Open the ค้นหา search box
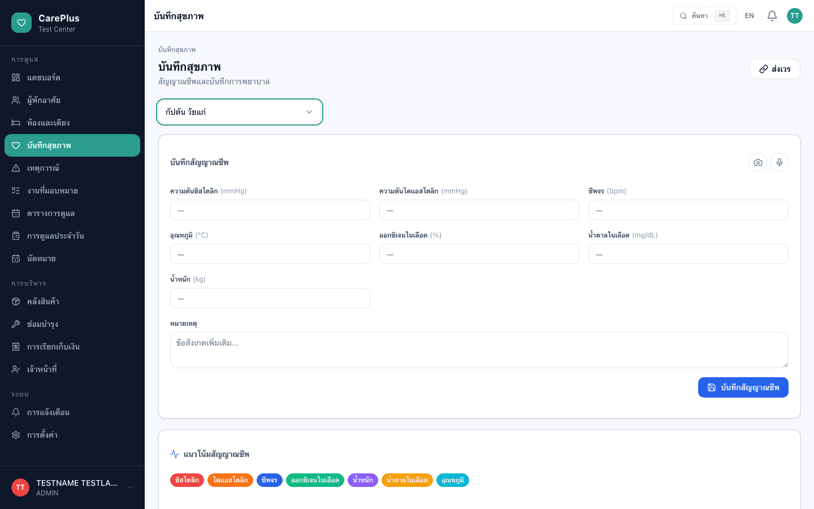The width and height of the screenshot is (814, 509). coord(704,16)
